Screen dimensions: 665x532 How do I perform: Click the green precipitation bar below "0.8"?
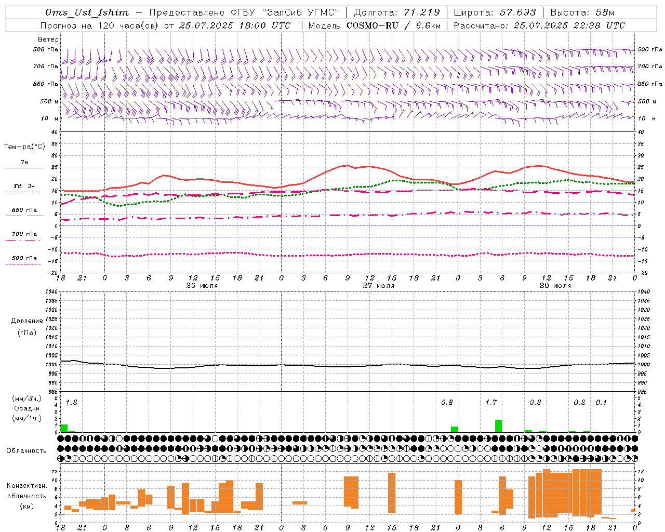point(454,429)
